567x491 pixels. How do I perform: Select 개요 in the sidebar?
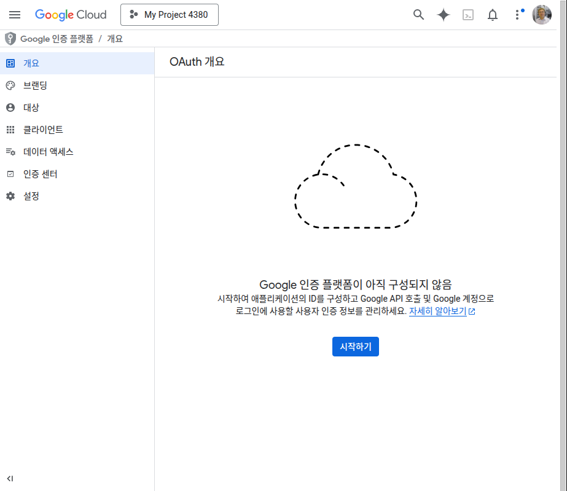31,63
